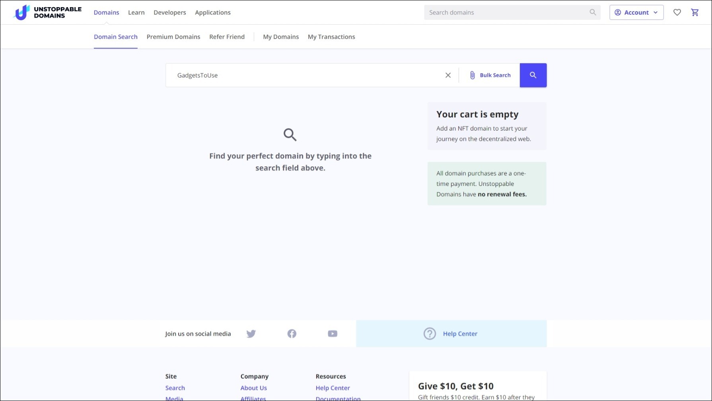Open the YouTube social link
The width and height of the screenshot is (712, 401).
click(333, 334)
